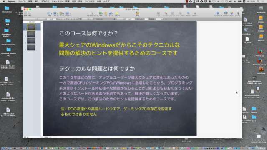This screenshot has height=150, width=267.
Task: Open Spotlight search in the menu bar
Action: pyautogui.click(x=258, y=2)
